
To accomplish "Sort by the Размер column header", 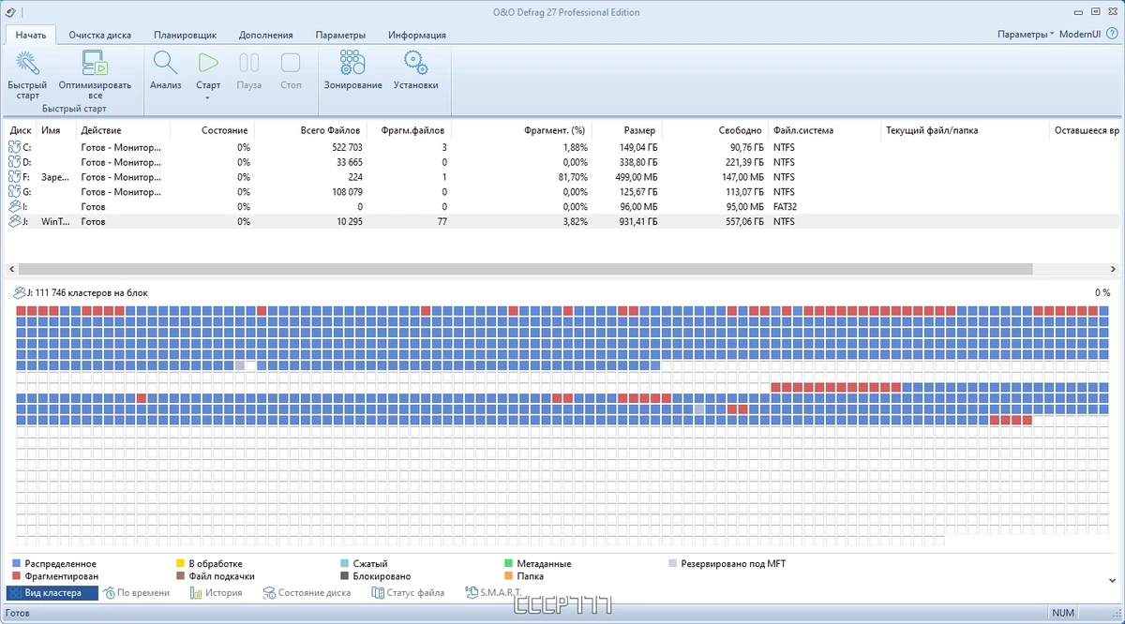I will 639,130.
